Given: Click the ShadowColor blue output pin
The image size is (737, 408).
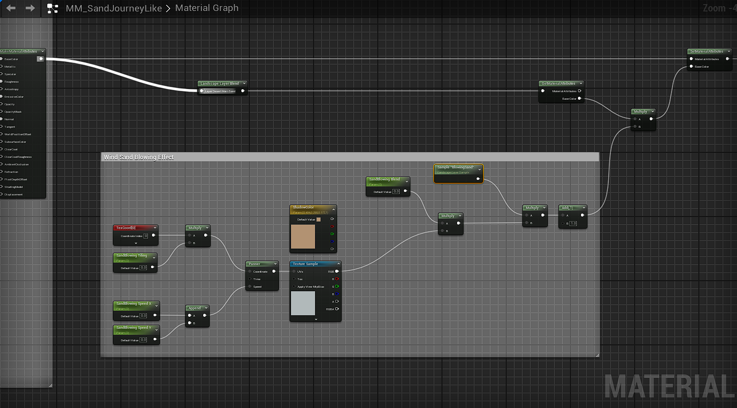Looking at the screenshot, I should 332,241.
